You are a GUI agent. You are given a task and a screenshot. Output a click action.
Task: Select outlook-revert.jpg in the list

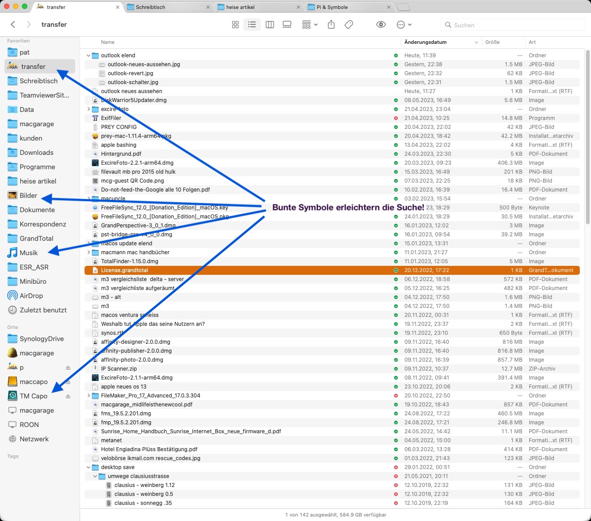click(x=332, y=73)
